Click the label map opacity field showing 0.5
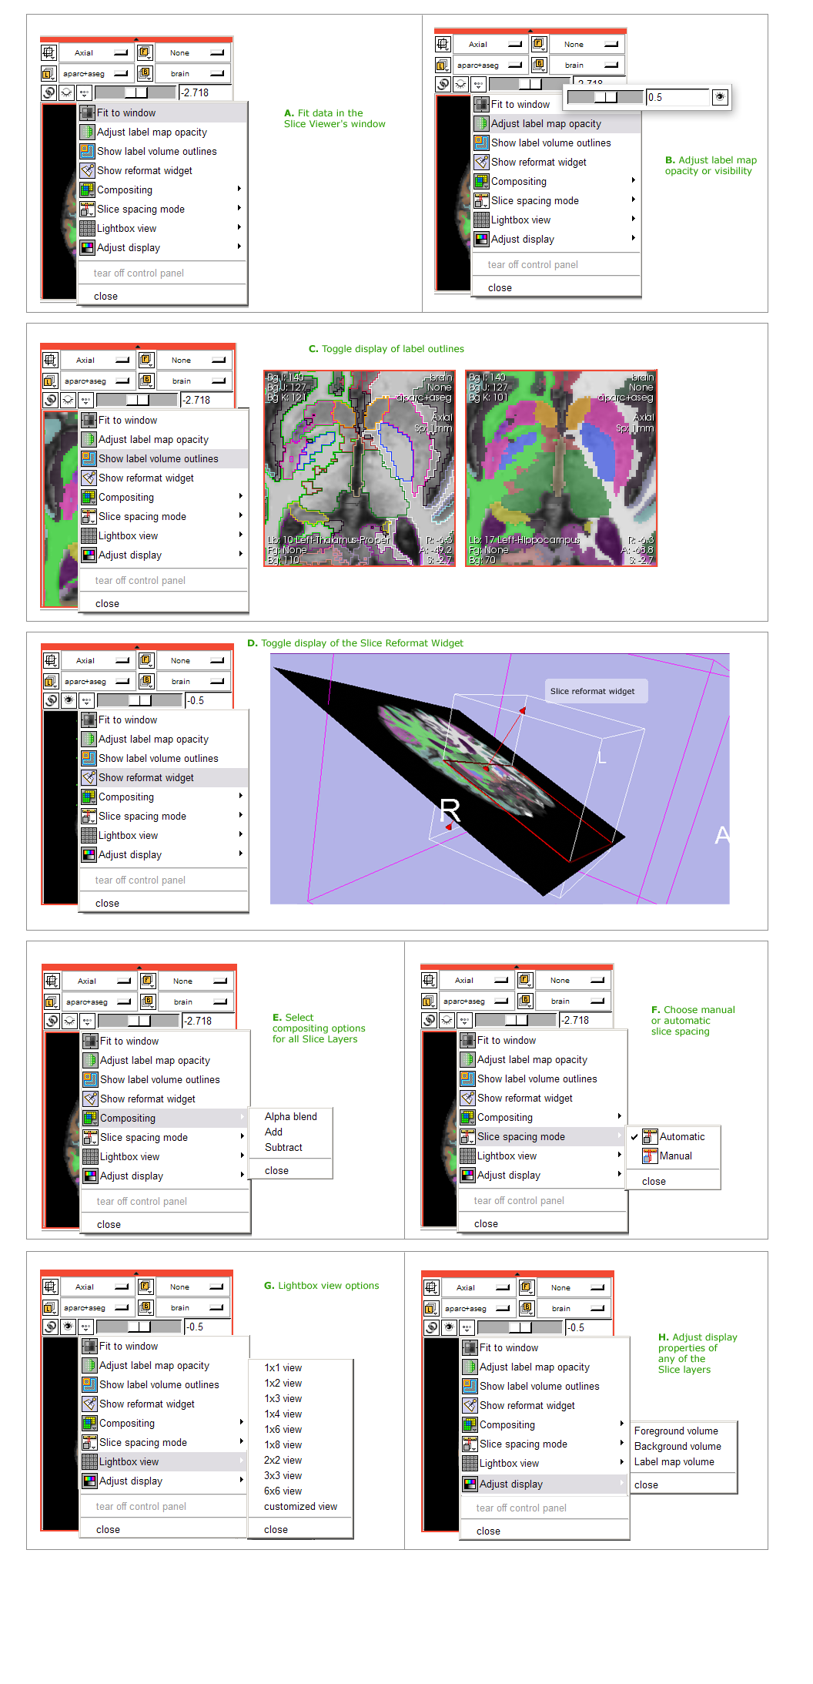 (676, 97)
